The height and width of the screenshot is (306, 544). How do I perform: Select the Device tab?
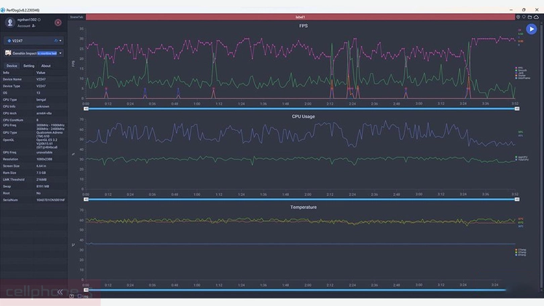pyautogui.click(x=12, y=66)
